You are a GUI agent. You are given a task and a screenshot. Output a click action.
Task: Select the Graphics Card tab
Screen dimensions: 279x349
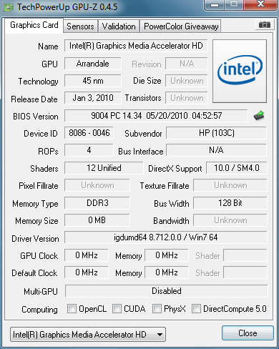(34, 25)
